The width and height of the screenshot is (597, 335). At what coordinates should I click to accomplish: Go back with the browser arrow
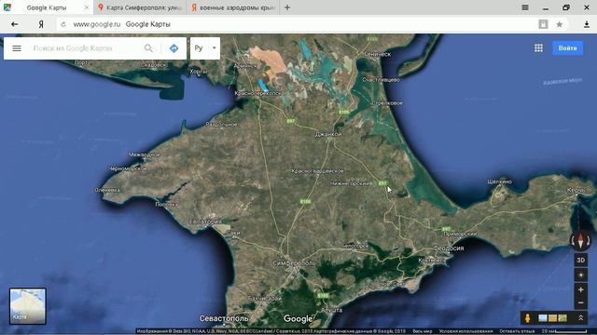coord(15,24)
